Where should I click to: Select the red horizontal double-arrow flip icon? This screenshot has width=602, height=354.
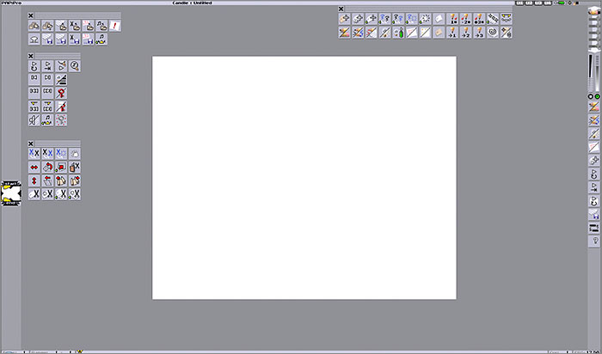click(x=34, y=167)
